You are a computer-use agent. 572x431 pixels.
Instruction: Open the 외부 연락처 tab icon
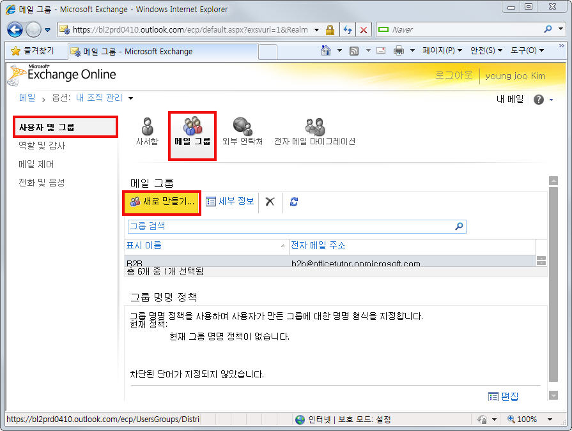click(x=243, y=132)
